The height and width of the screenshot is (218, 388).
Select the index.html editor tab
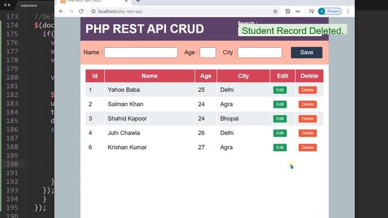[x=29, y=5]
